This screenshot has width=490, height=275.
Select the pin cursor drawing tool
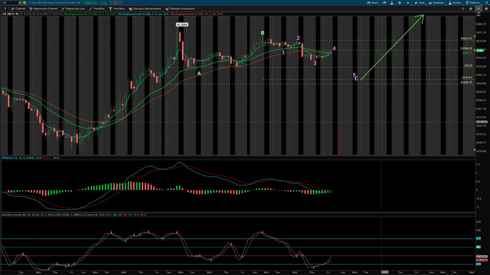click(4, 8)
